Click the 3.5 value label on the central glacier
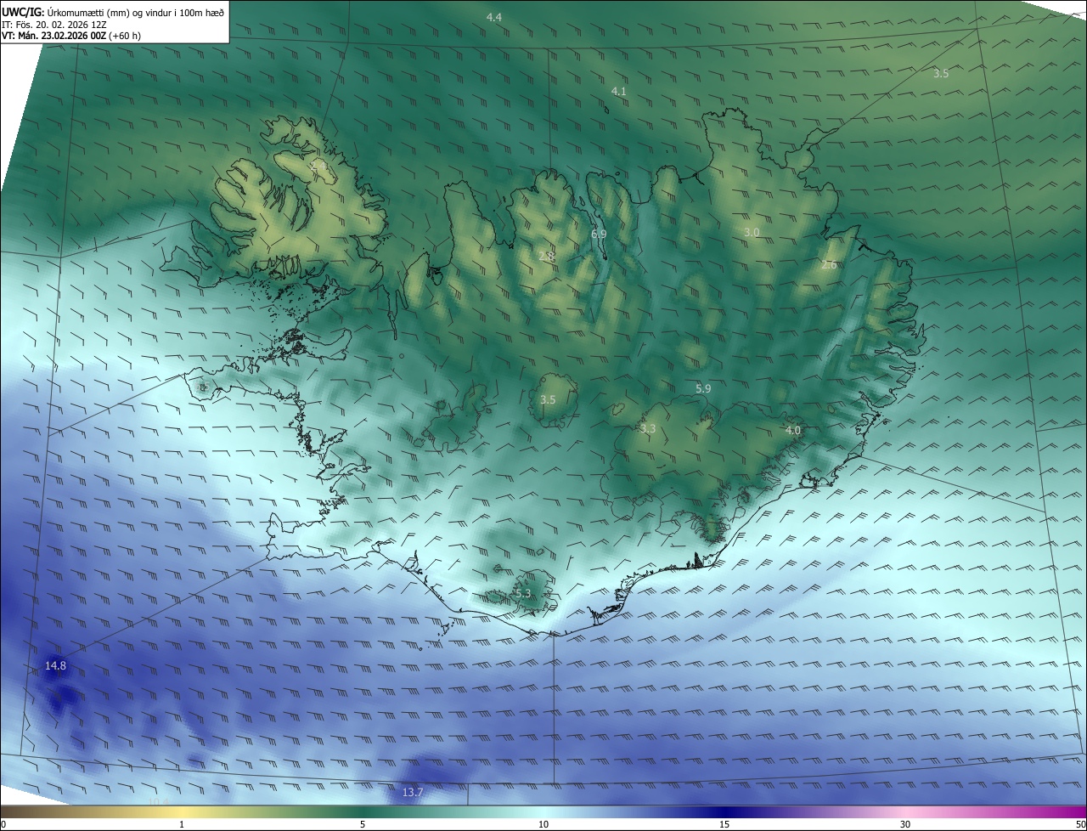 pos(548,399)
